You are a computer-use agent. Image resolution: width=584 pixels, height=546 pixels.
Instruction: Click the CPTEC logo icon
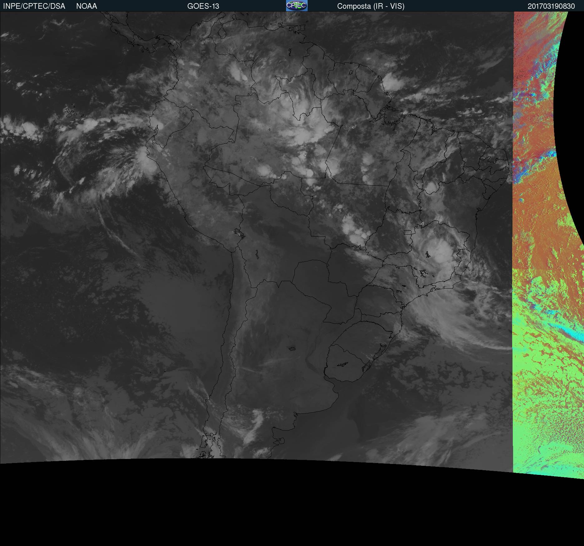pyautogui.click(x=297, y=6)
